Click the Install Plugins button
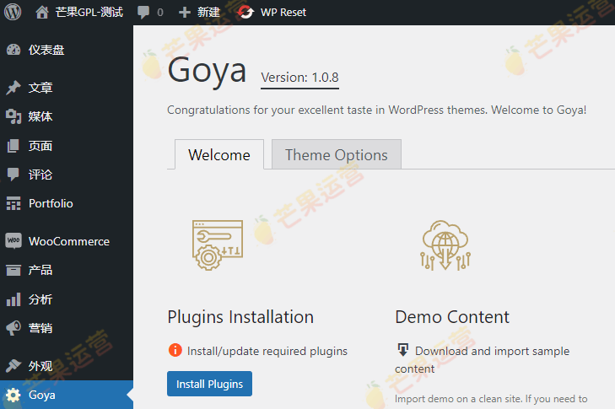 tap(209, 384)
